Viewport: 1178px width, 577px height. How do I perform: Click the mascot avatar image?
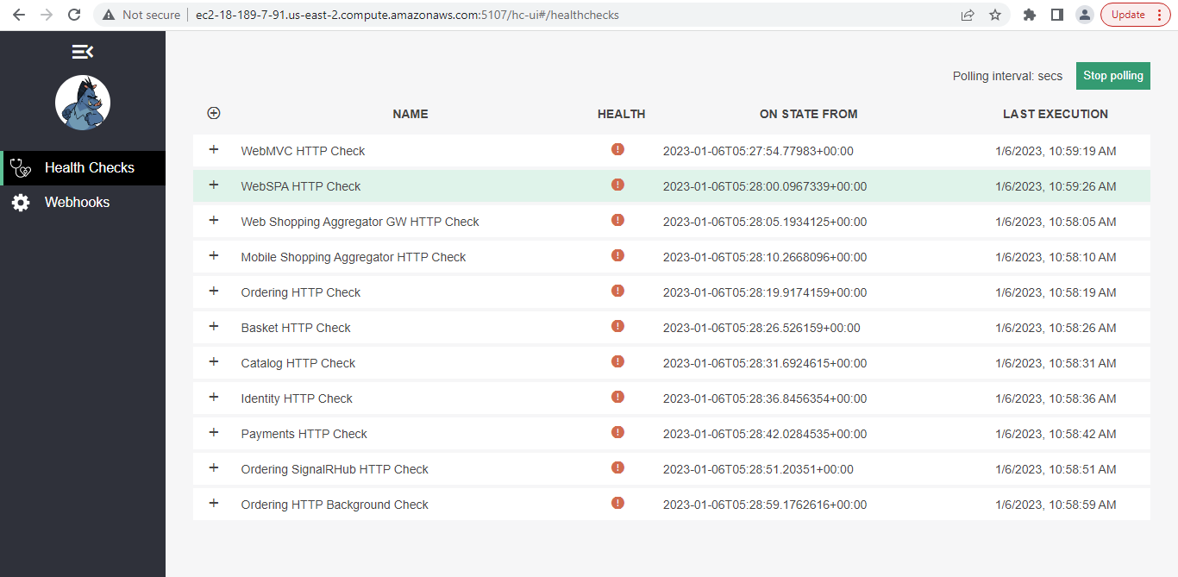coord(82,102)
